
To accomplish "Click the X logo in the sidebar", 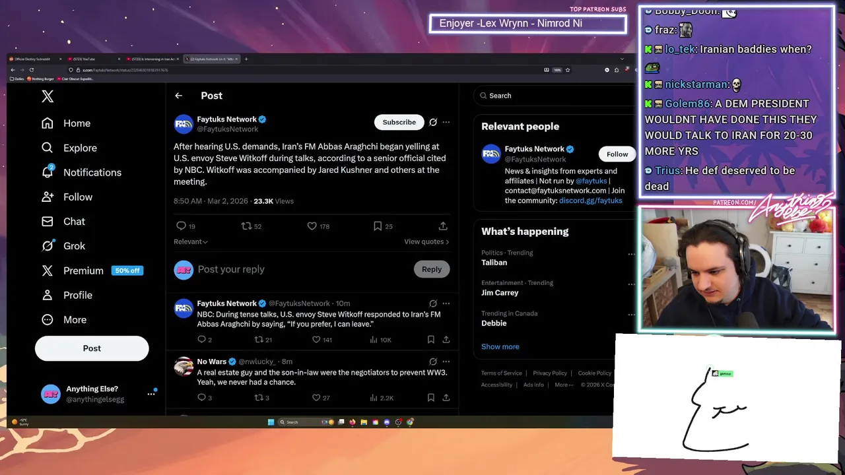I will 48,96.
